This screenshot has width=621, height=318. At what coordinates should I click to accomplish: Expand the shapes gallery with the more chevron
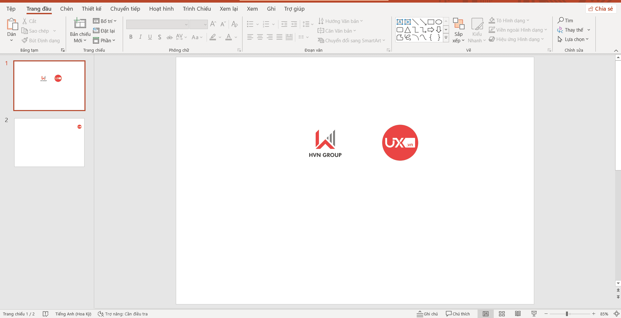coord(446,37)
